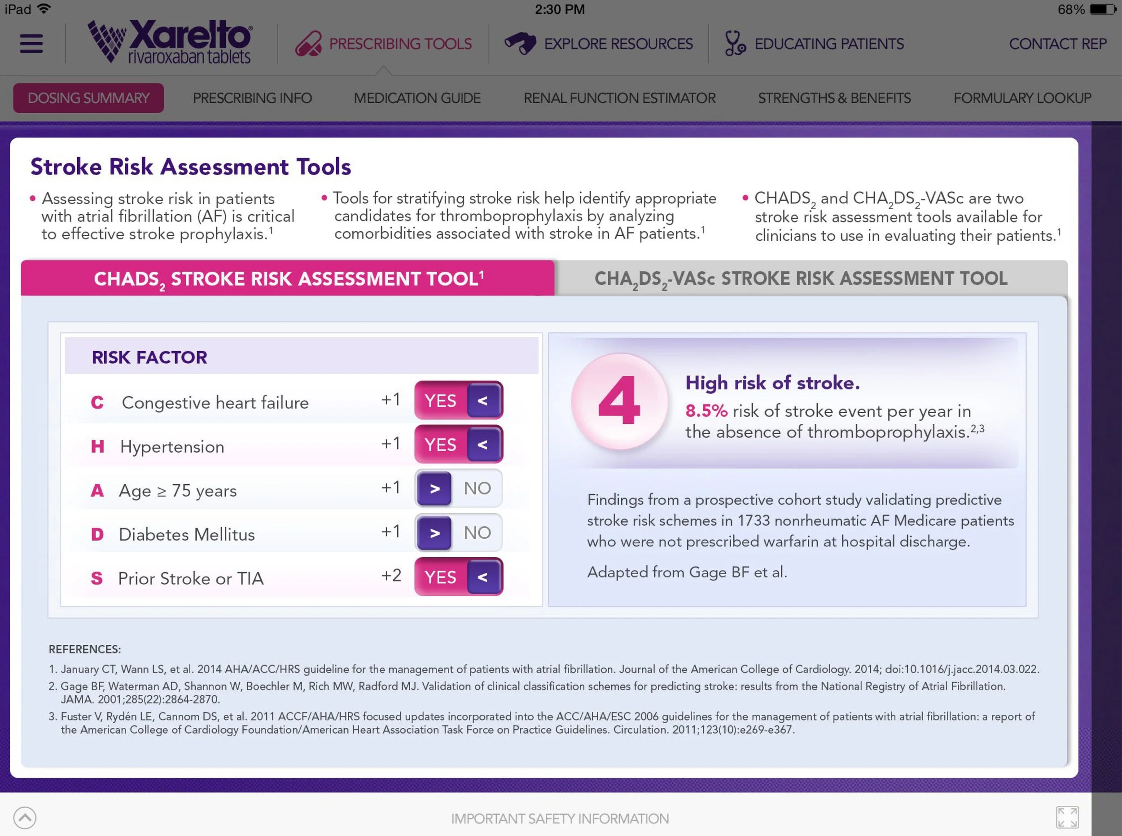This screenshot has width=1122, height=836.
Task: Enable Diabetes Mellitus risk factor
Action: click(458, 532)
